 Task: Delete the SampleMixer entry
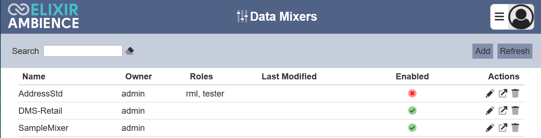(x=515, y=128)
